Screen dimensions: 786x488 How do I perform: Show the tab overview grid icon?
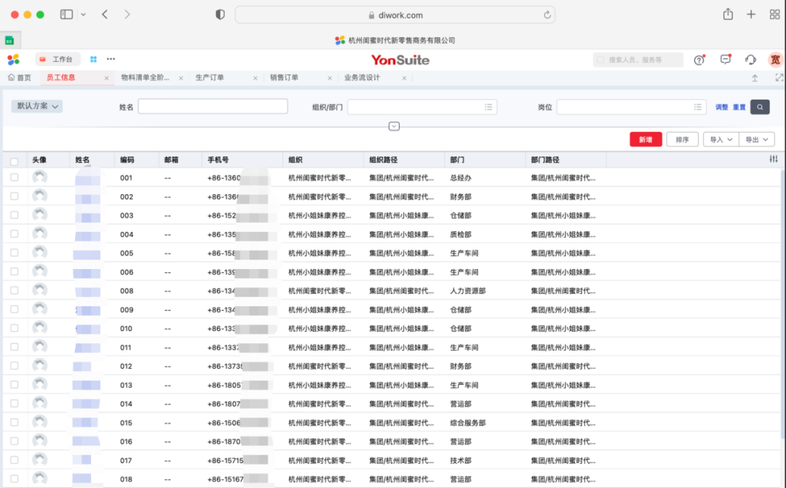click(774, 15)
